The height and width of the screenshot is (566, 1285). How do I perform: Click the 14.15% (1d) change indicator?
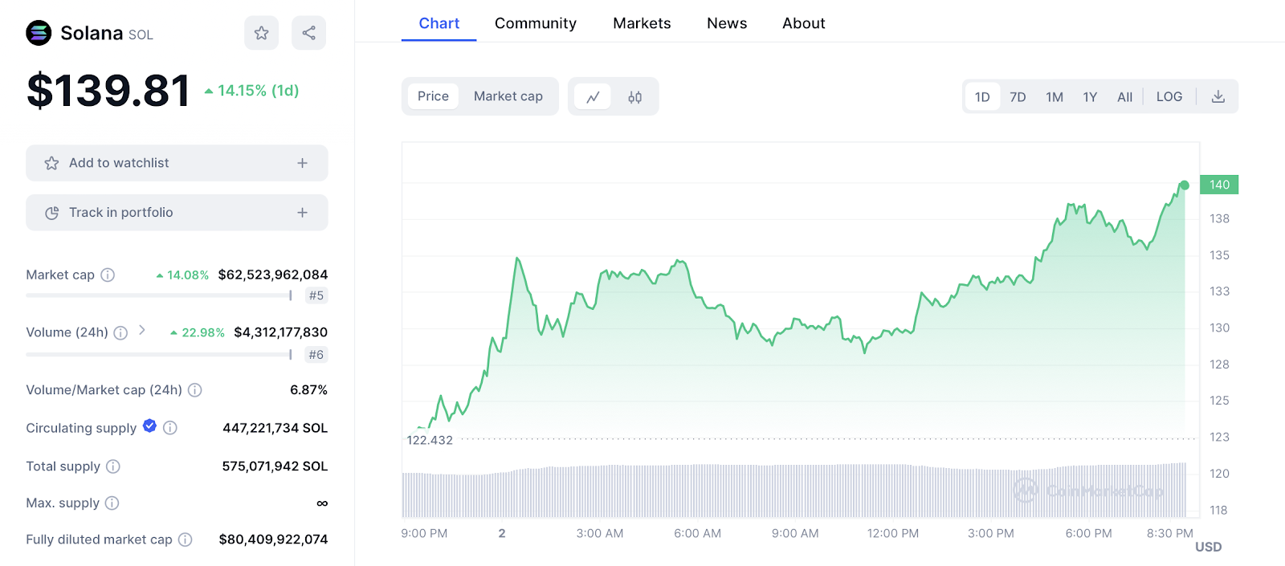251,91
